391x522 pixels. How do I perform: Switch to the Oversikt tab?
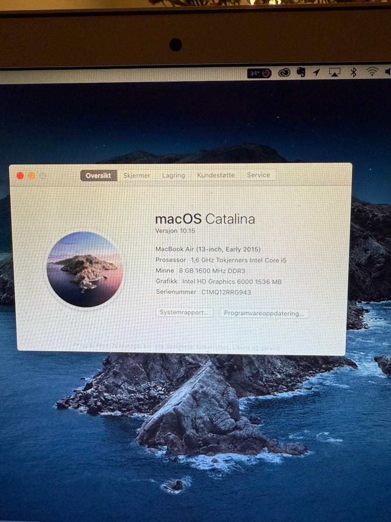(x=99, y=175)
